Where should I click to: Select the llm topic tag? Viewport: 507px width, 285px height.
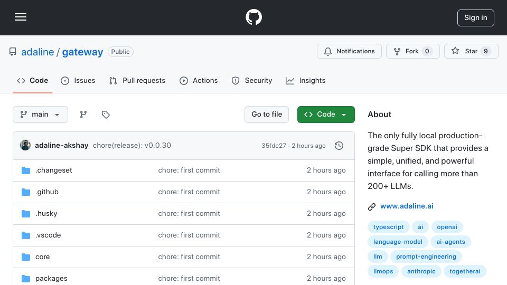[x=378, y=256]
